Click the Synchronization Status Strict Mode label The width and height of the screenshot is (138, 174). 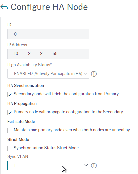point(46,148)
